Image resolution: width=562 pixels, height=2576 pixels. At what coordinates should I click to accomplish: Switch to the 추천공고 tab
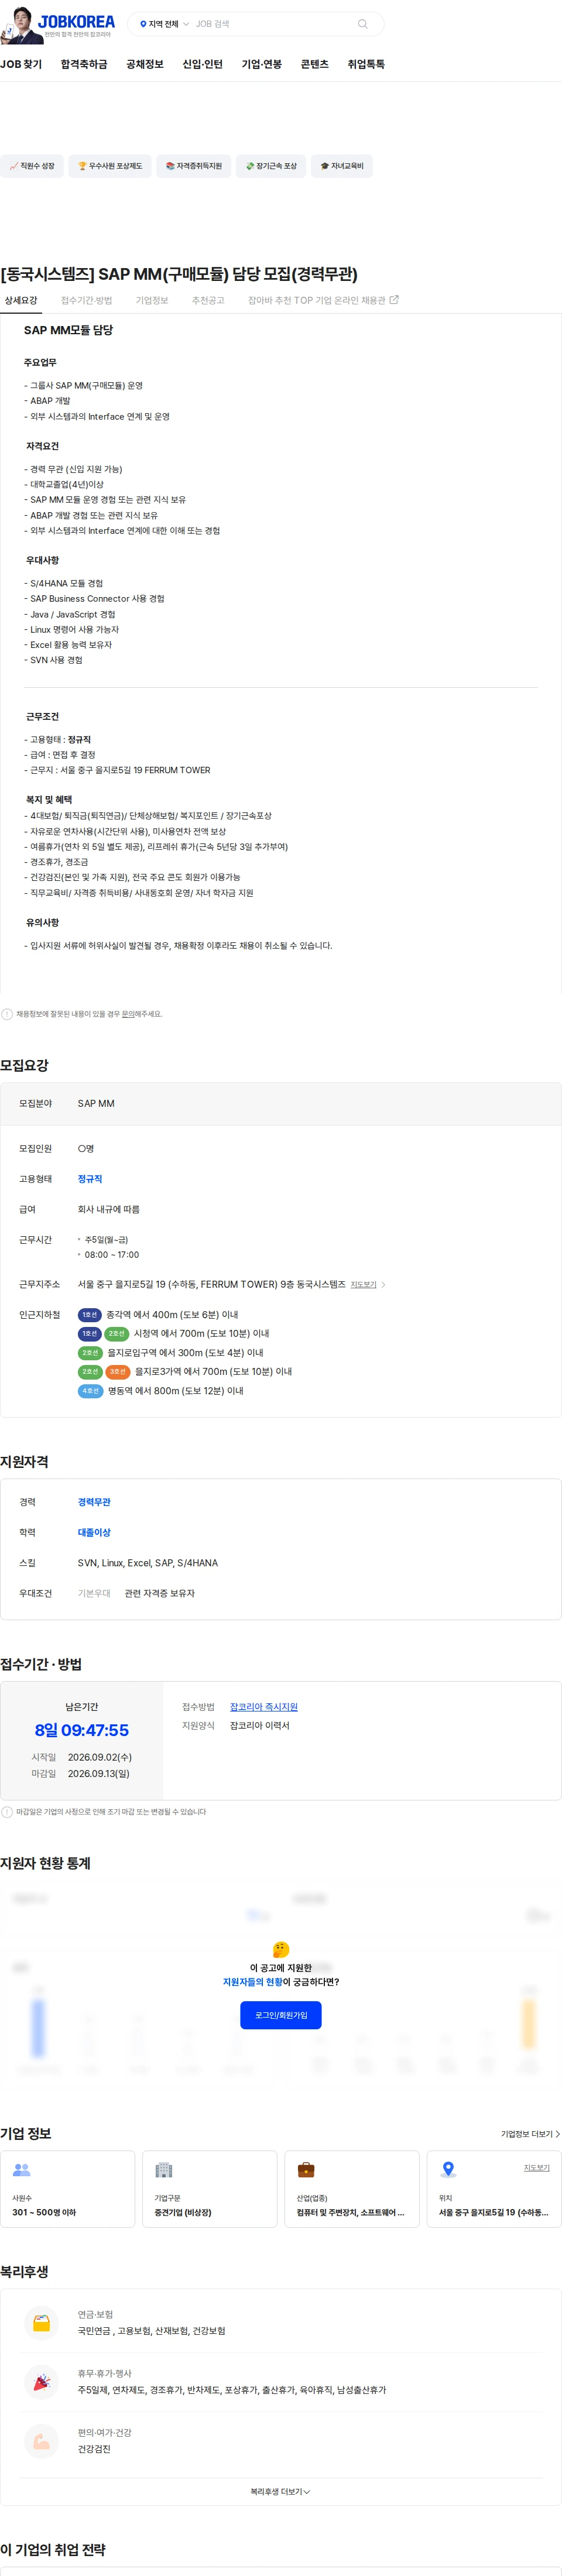click(x=208, y=300)
